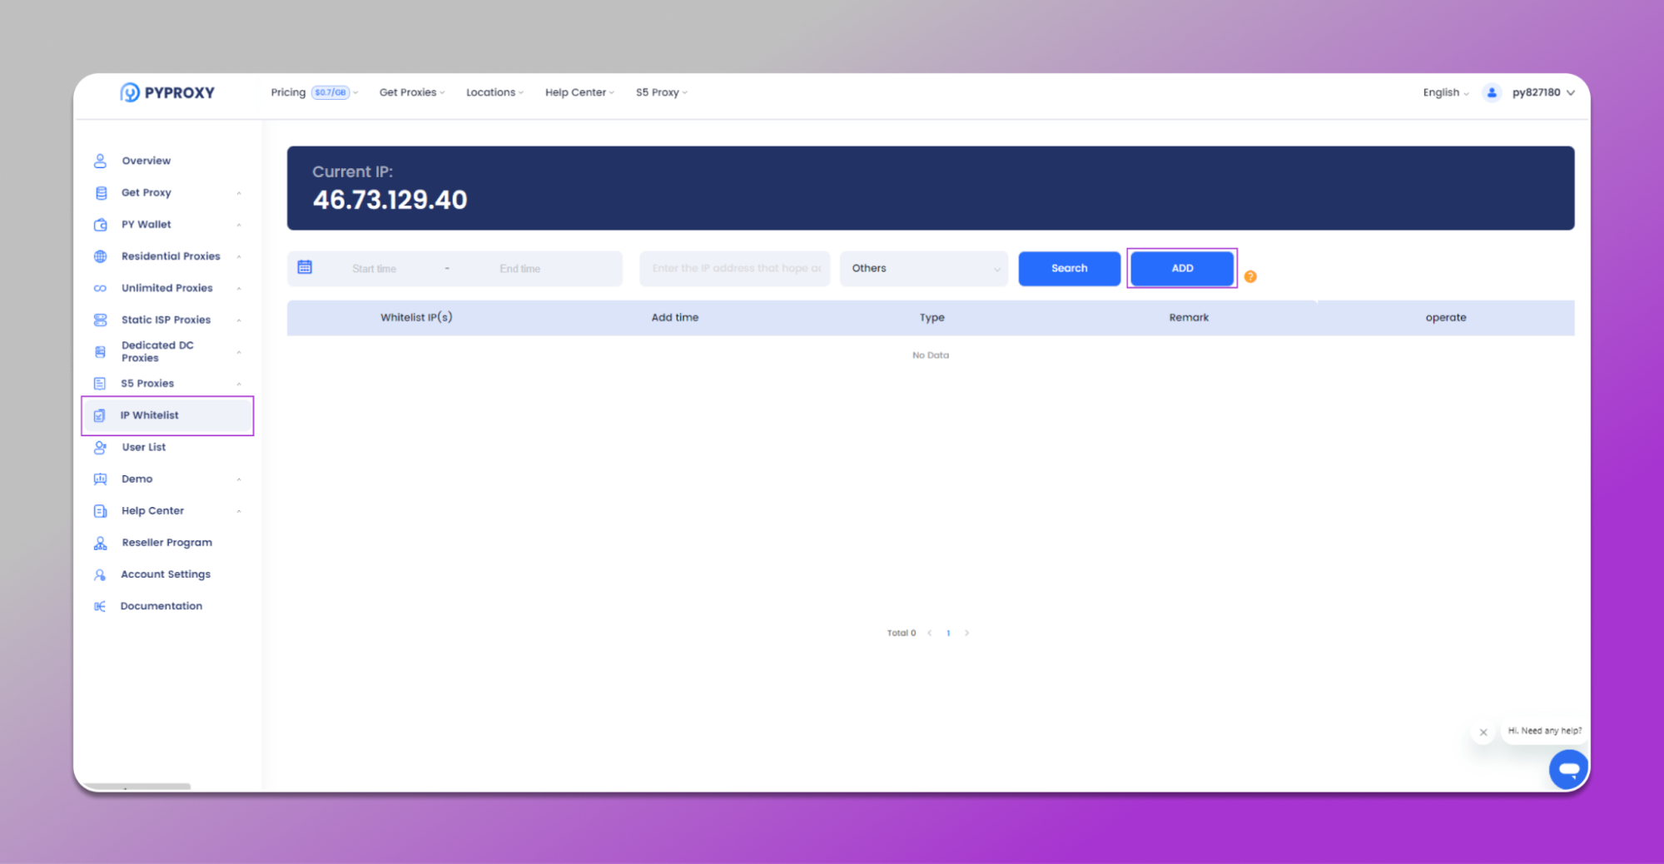Expand the Get Proxy sidebar section
1664x864 pixels.
tap(239, 193)
